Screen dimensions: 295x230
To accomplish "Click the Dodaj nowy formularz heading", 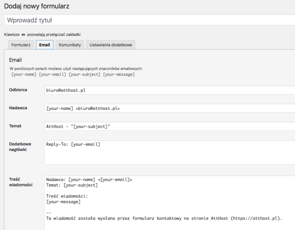I will (37, 6).
